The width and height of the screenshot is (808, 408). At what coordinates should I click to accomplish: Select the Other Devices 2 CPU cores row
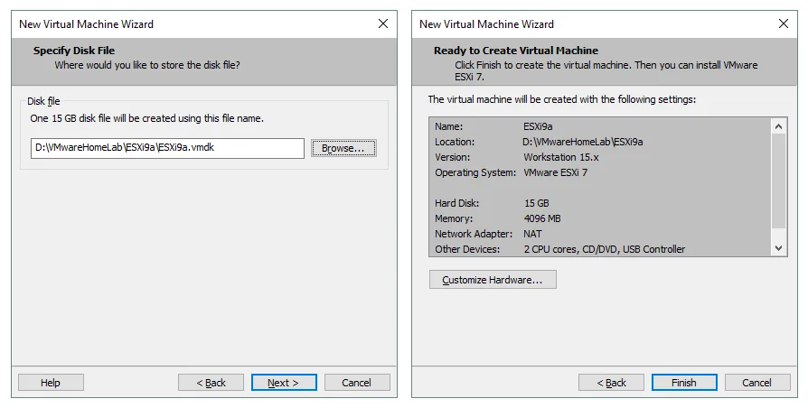600,249
